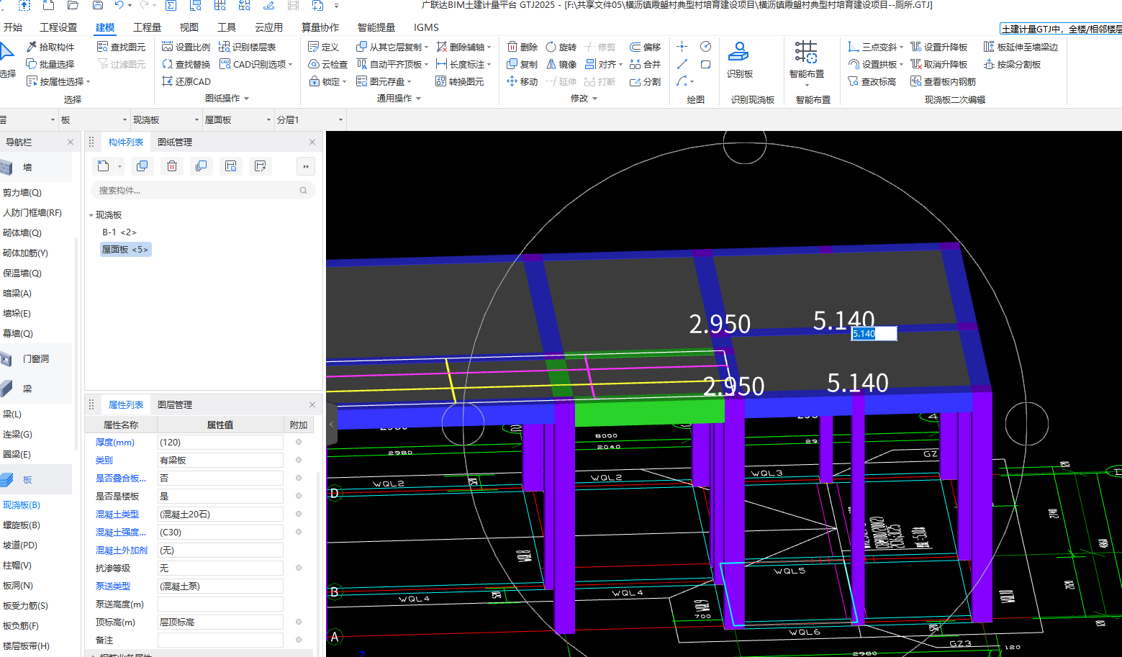Viewport: 1122px width, 657px height.
Task: Click the save icon in quick access bar
Action: coord(98,6)
